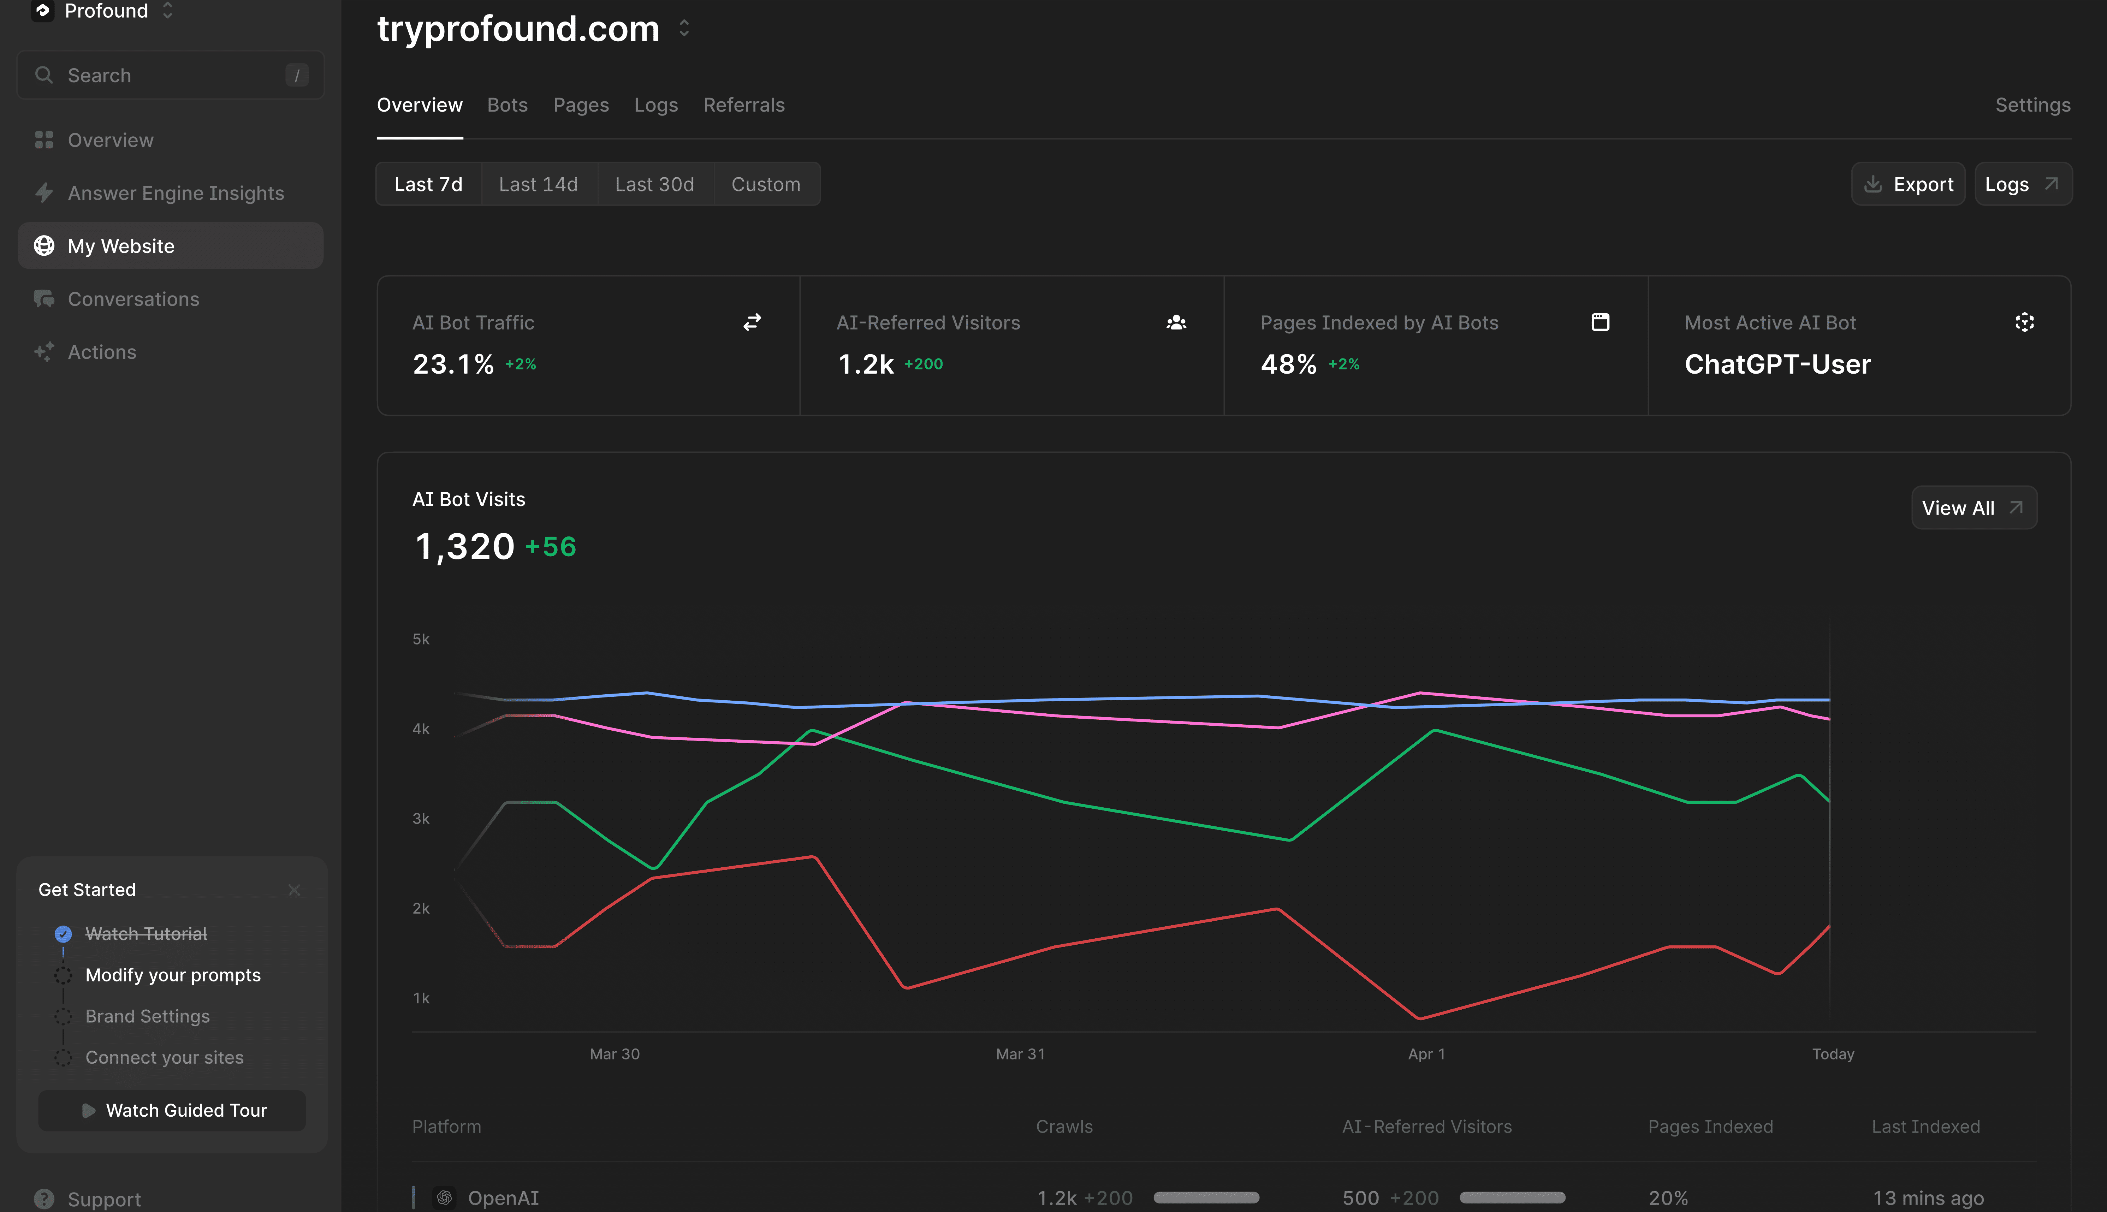Open the Logs button with arrow

(2023, 184)
